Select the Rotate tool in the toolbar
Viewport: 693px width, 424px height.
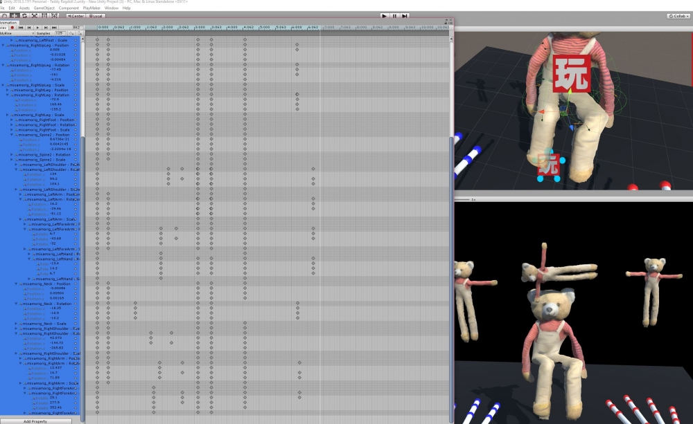(x=24, y=15)
